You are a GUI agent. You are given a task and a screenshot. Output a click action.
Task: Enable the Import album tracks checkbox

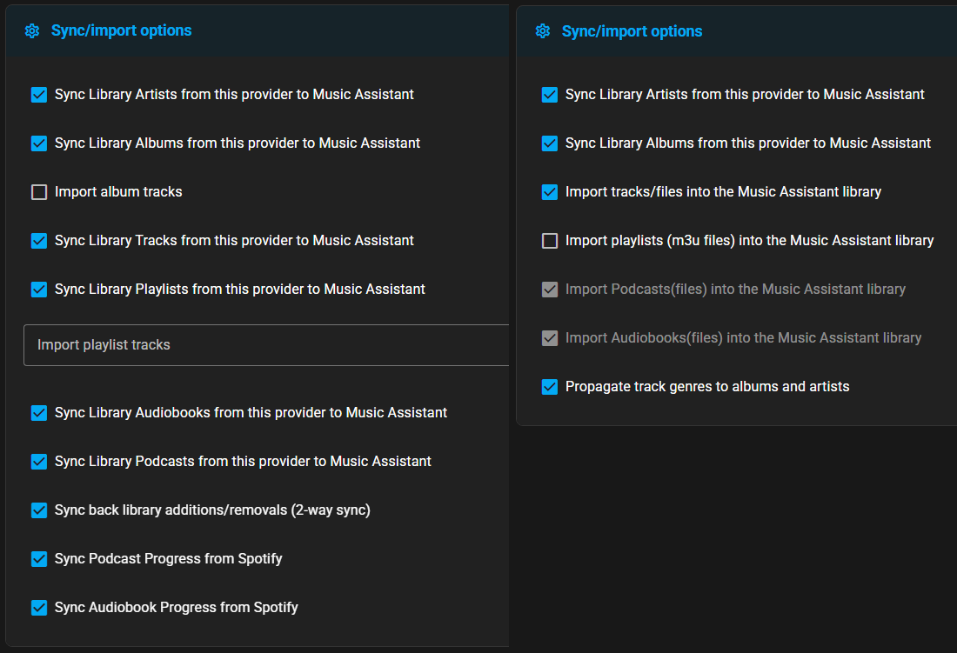pyautogui.click(x=39, y=192)
